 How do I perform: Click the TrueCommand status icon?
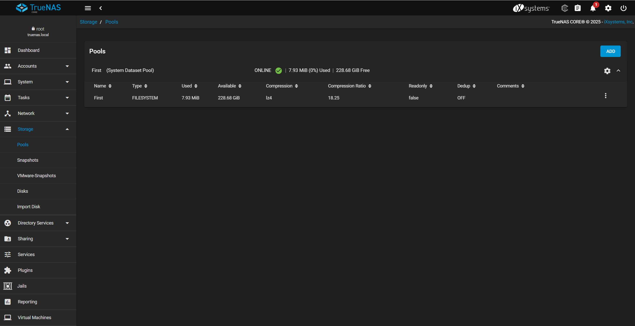[x=564, y=8]
